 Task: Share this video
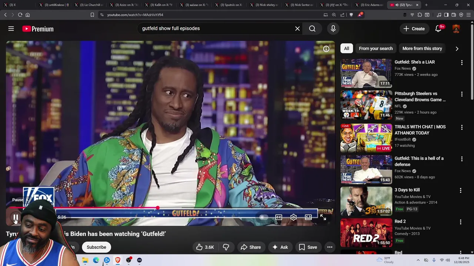pos(251,247)
